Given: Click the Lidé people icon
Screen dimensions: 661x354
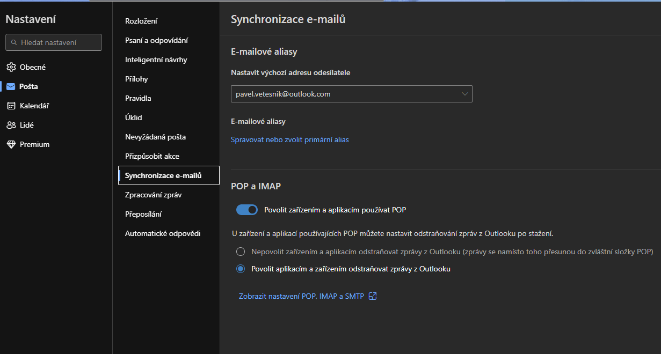Looking at the screenshot, I should point(11,125).
